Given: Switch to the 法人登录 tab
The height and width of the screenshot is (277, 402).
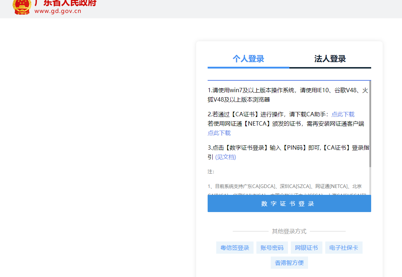Looking at the screenshot, I should (330, 59).
